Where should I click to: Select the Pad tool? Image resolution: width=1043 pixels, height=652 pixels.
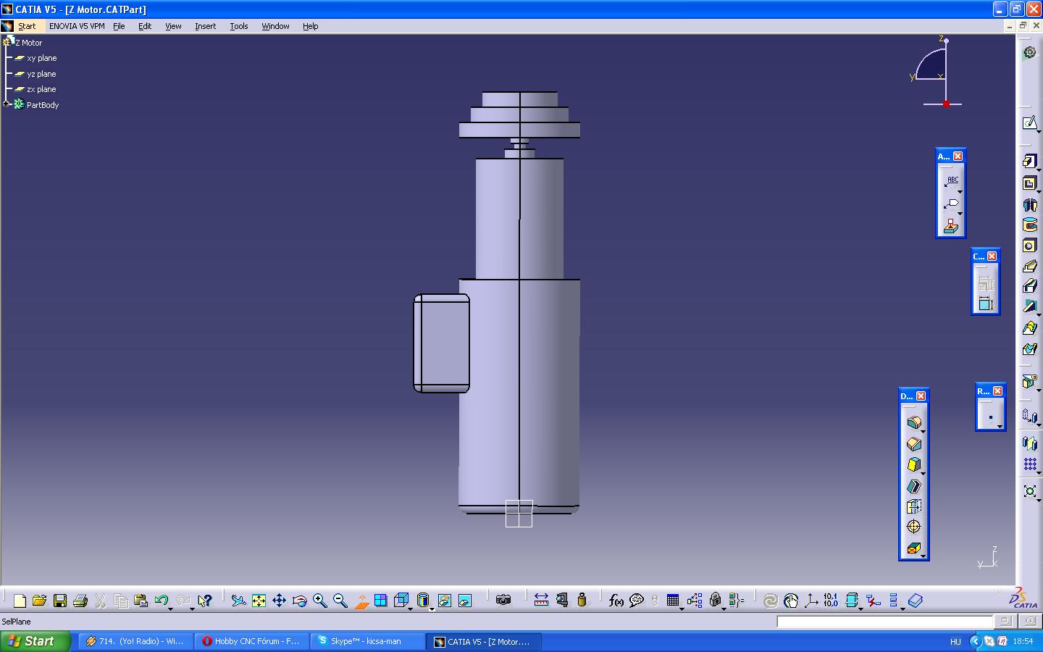pos(1029,162)
